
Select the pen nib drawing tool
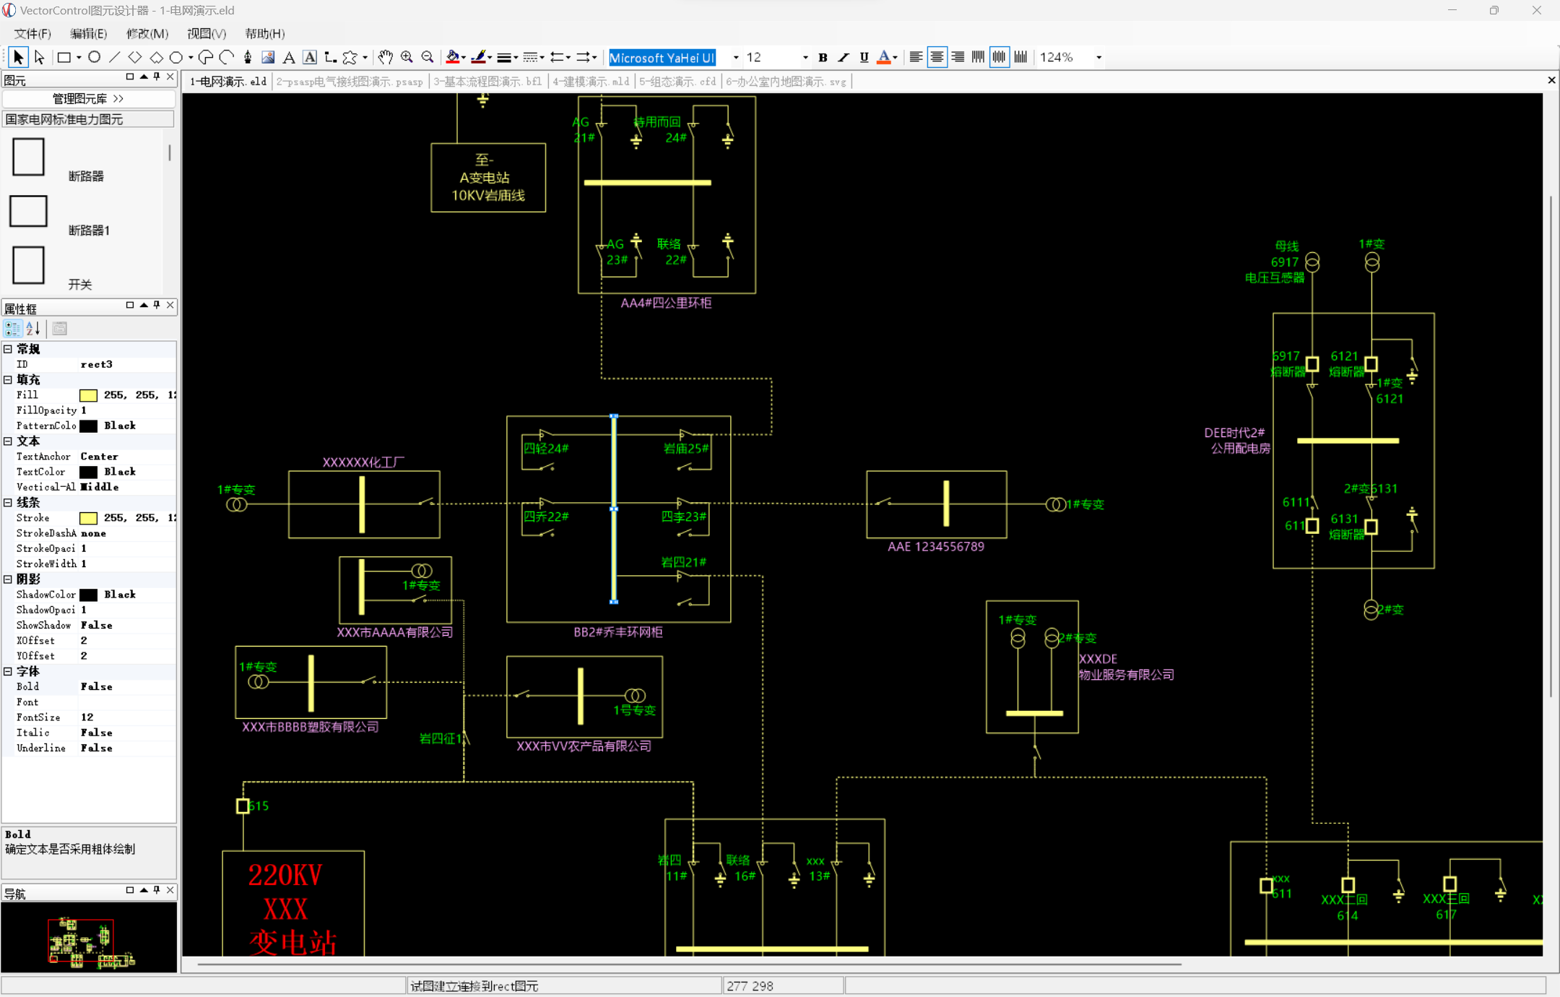248,57
